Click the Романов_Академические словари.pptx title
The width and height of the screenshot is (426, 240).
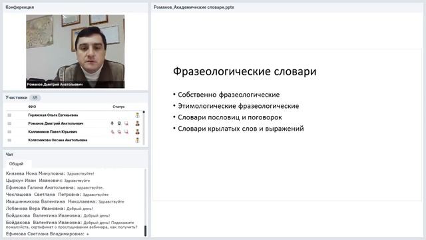[194, 7]
